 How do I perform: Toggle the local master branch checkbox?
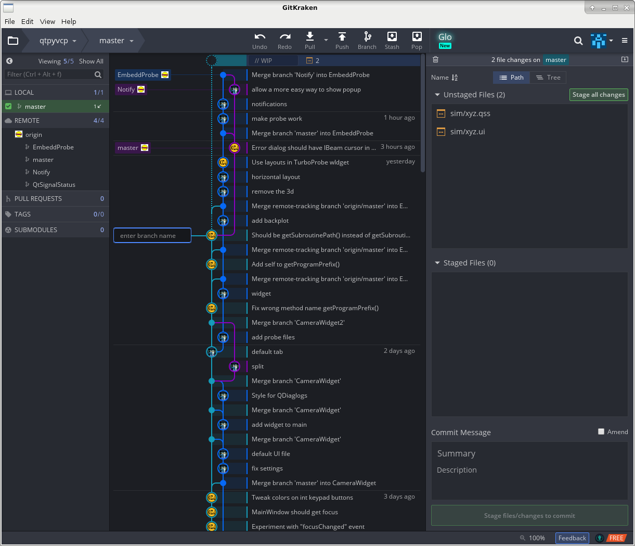coord(8,106)
